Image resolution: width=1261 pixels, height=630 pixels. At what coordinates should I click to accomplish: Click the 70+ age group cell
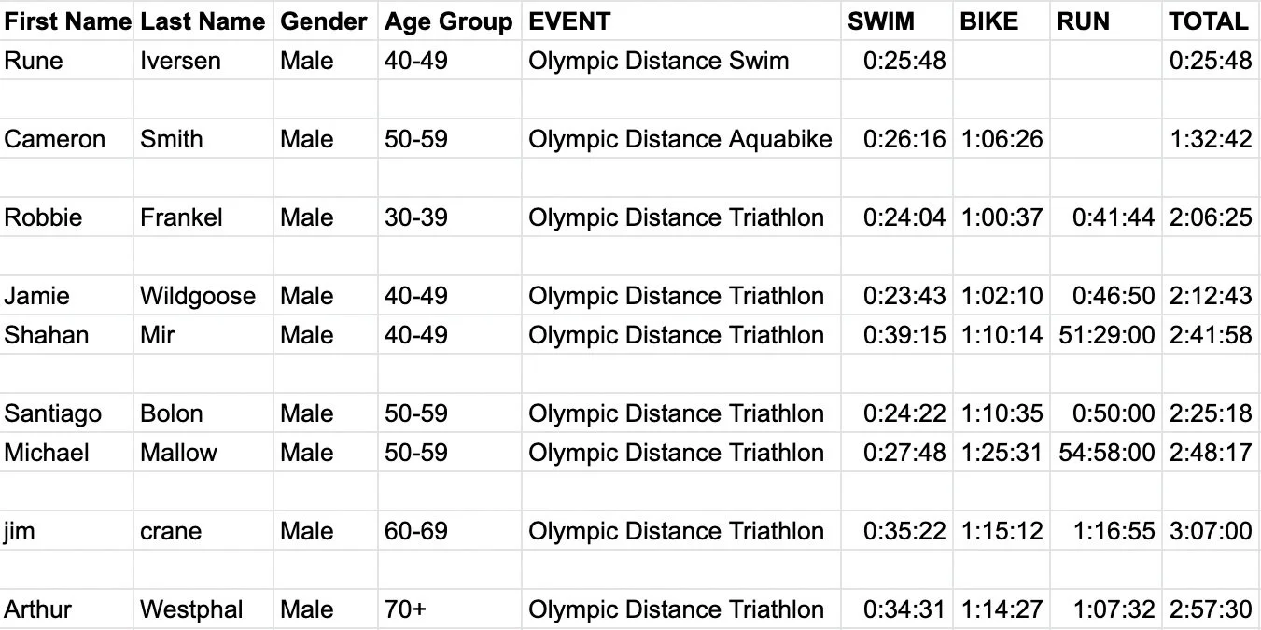(405, 610)
